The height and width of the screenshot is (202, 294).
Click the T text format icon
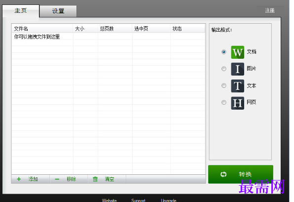pyautogui.click(x=238, y=86)
